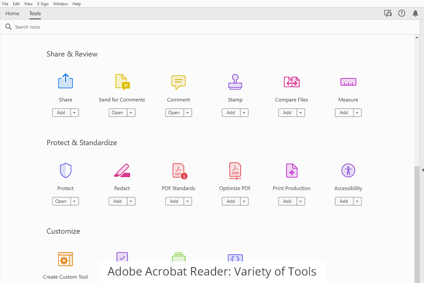Open the Compare Files dropdown arrow
This screenshot has height=283, width=424.
point(301,113)
